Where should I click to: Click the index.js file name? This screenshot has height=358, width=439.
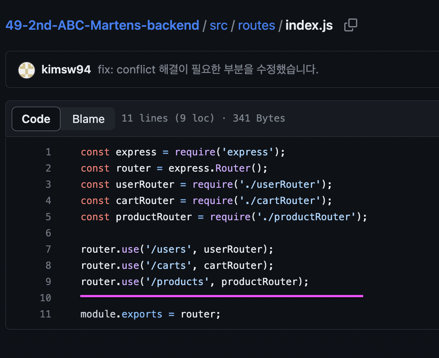pyautogui.click(x=309, y=25)
